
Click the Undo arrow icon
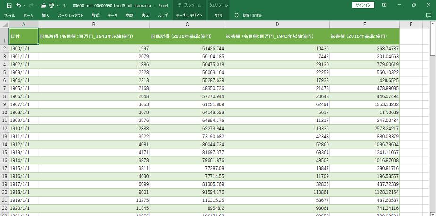click(x=18, y=5)
